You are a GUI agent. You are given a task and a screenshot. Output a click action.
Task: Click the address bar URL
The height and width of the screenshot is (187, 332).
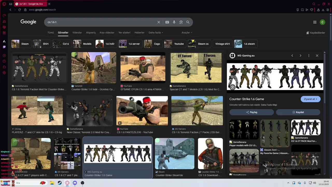click(x=42, y=10)
